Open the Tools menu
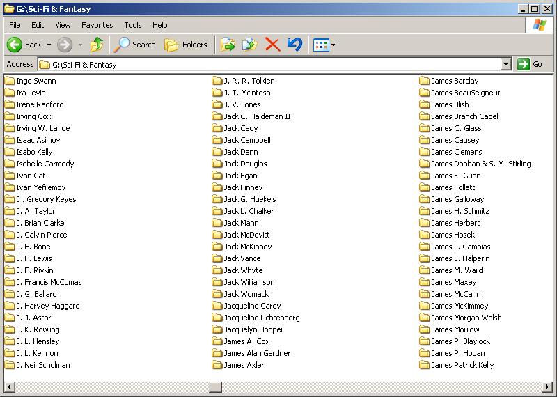This screenshot has height=397, width=557. pyautogui.click(x=132, y=25)
